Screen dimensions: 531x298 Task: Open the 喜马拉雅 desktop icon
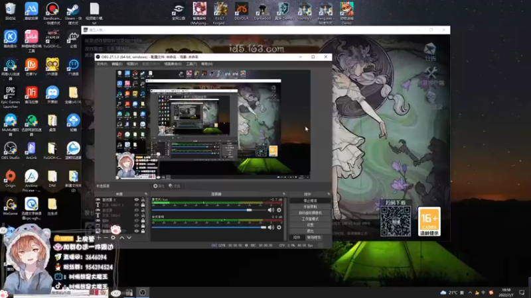tap(31, 95)
